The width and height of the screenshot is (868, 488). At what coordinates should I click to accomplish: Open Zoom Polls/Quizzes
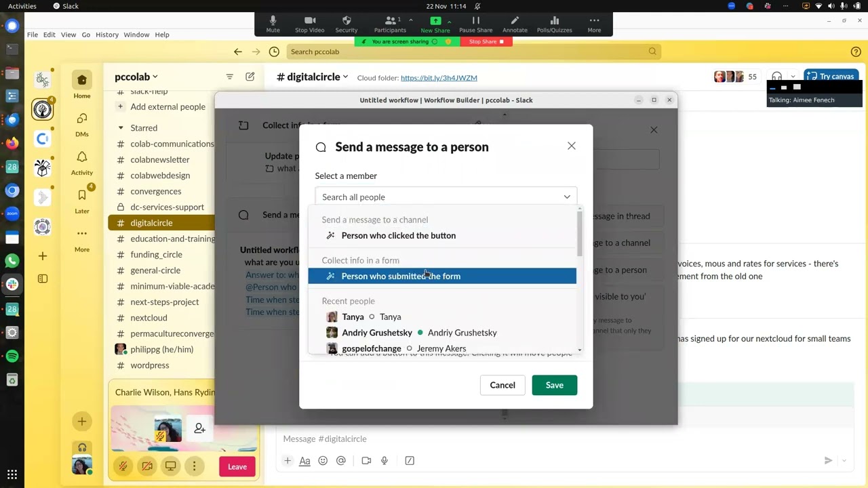pyautogui.click(x=554, y=24)
